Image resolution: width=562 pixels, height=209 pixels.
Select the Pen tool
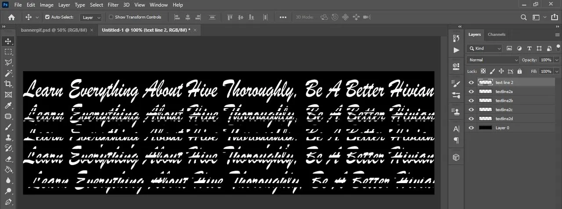tap(8, 202)
